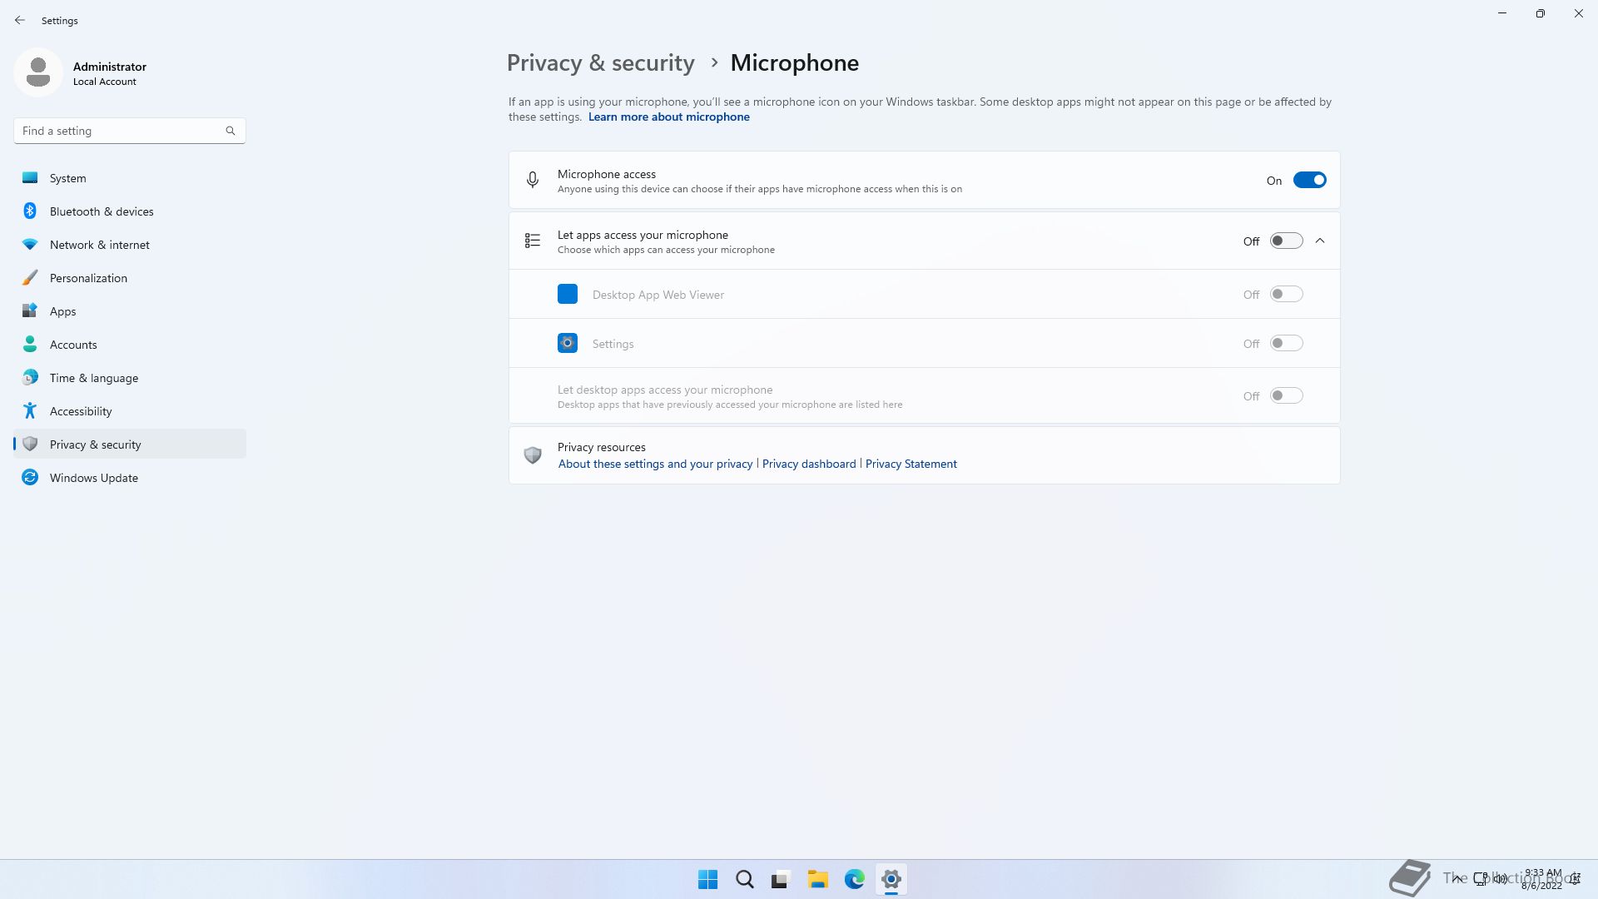Enable Let apps access your microphone

click(x=1286, y=241)
